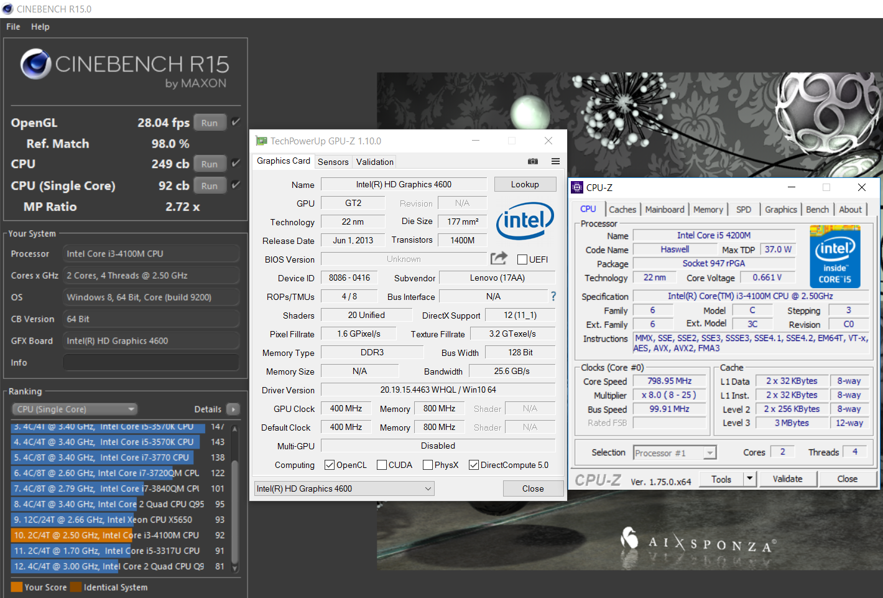Image resolution: width=883 pixels, height=598 pixels.
Task: Click the Intel Core i5 badge in CPU-Z
Action: pyautogui.click(x=835, y=256)
